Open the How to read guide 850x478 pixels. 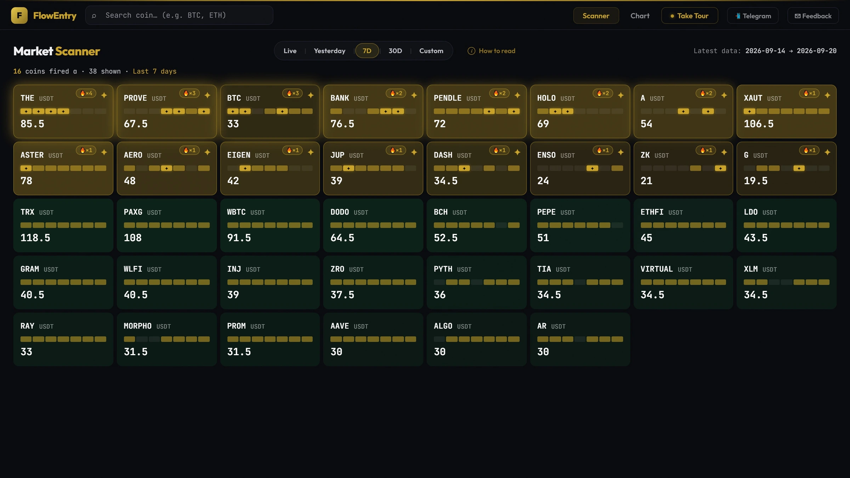tap(492, 51)
